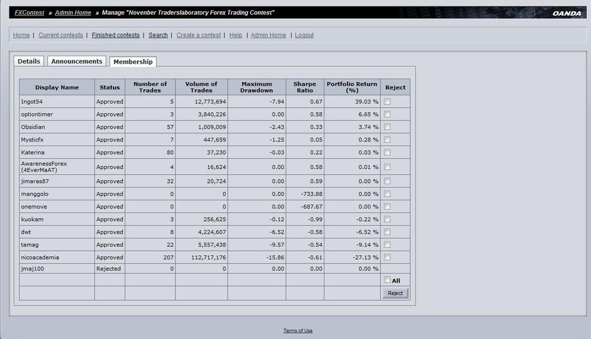591x339 pixels.
Task: Click the Ingot54 display name
Action: (32, 102)
